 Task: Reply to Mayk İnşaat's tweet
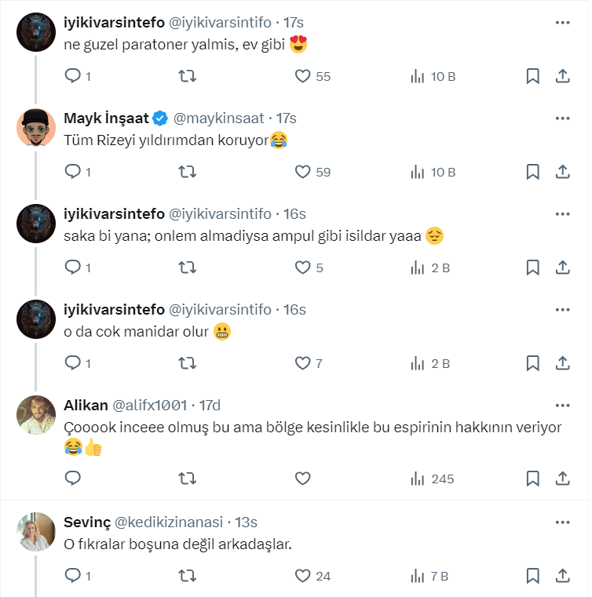[72, 172]
